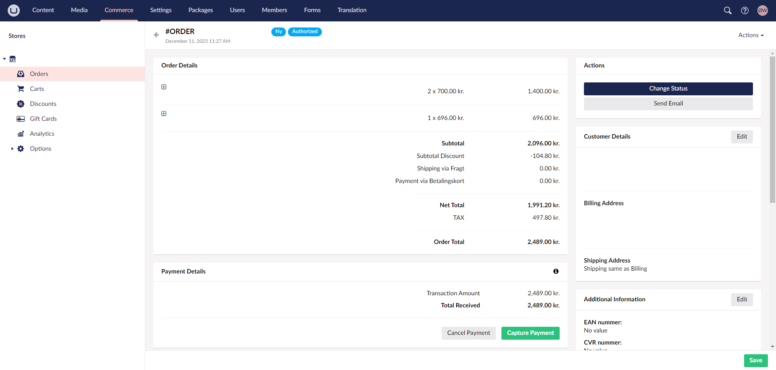Click the Umbraco logo in top bar
The image size is (776, 370).
pyautogui.click(x=13, y=10)
